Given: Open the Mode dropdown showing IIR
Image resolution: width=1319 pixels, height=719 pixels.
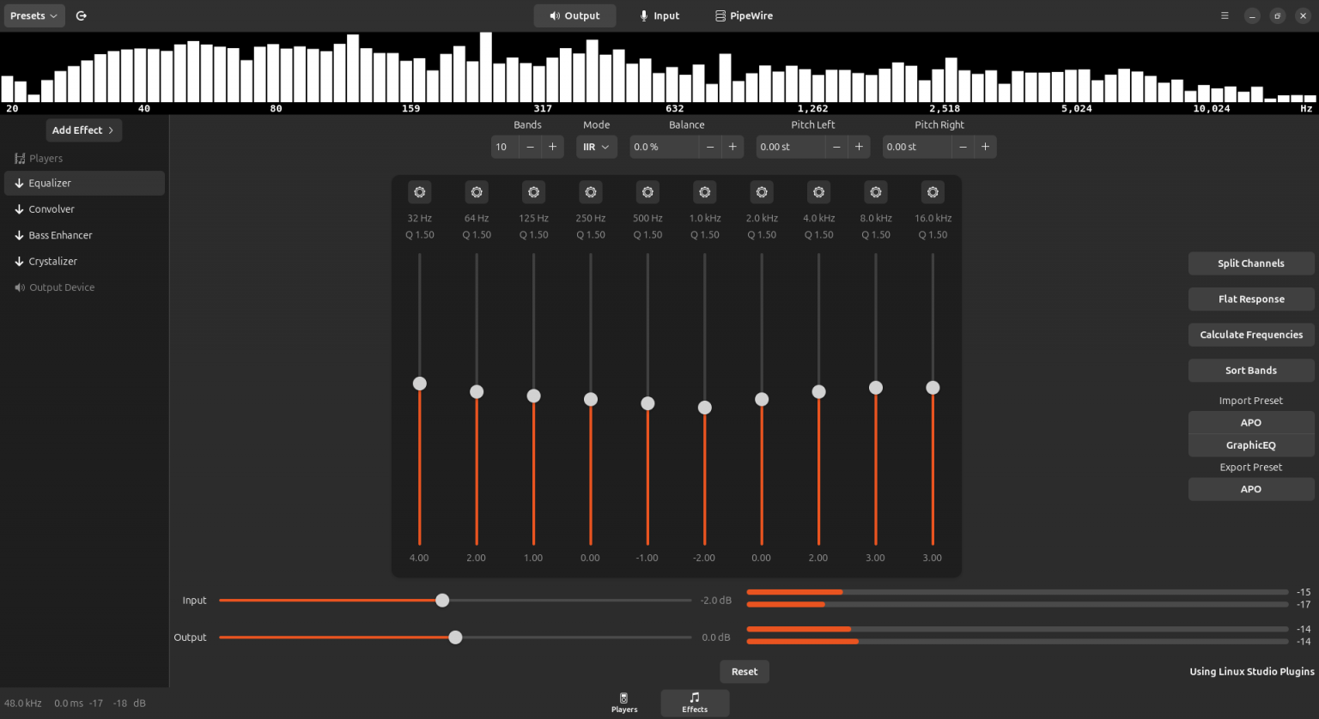Looking at the screenshot, I should 596,147.
